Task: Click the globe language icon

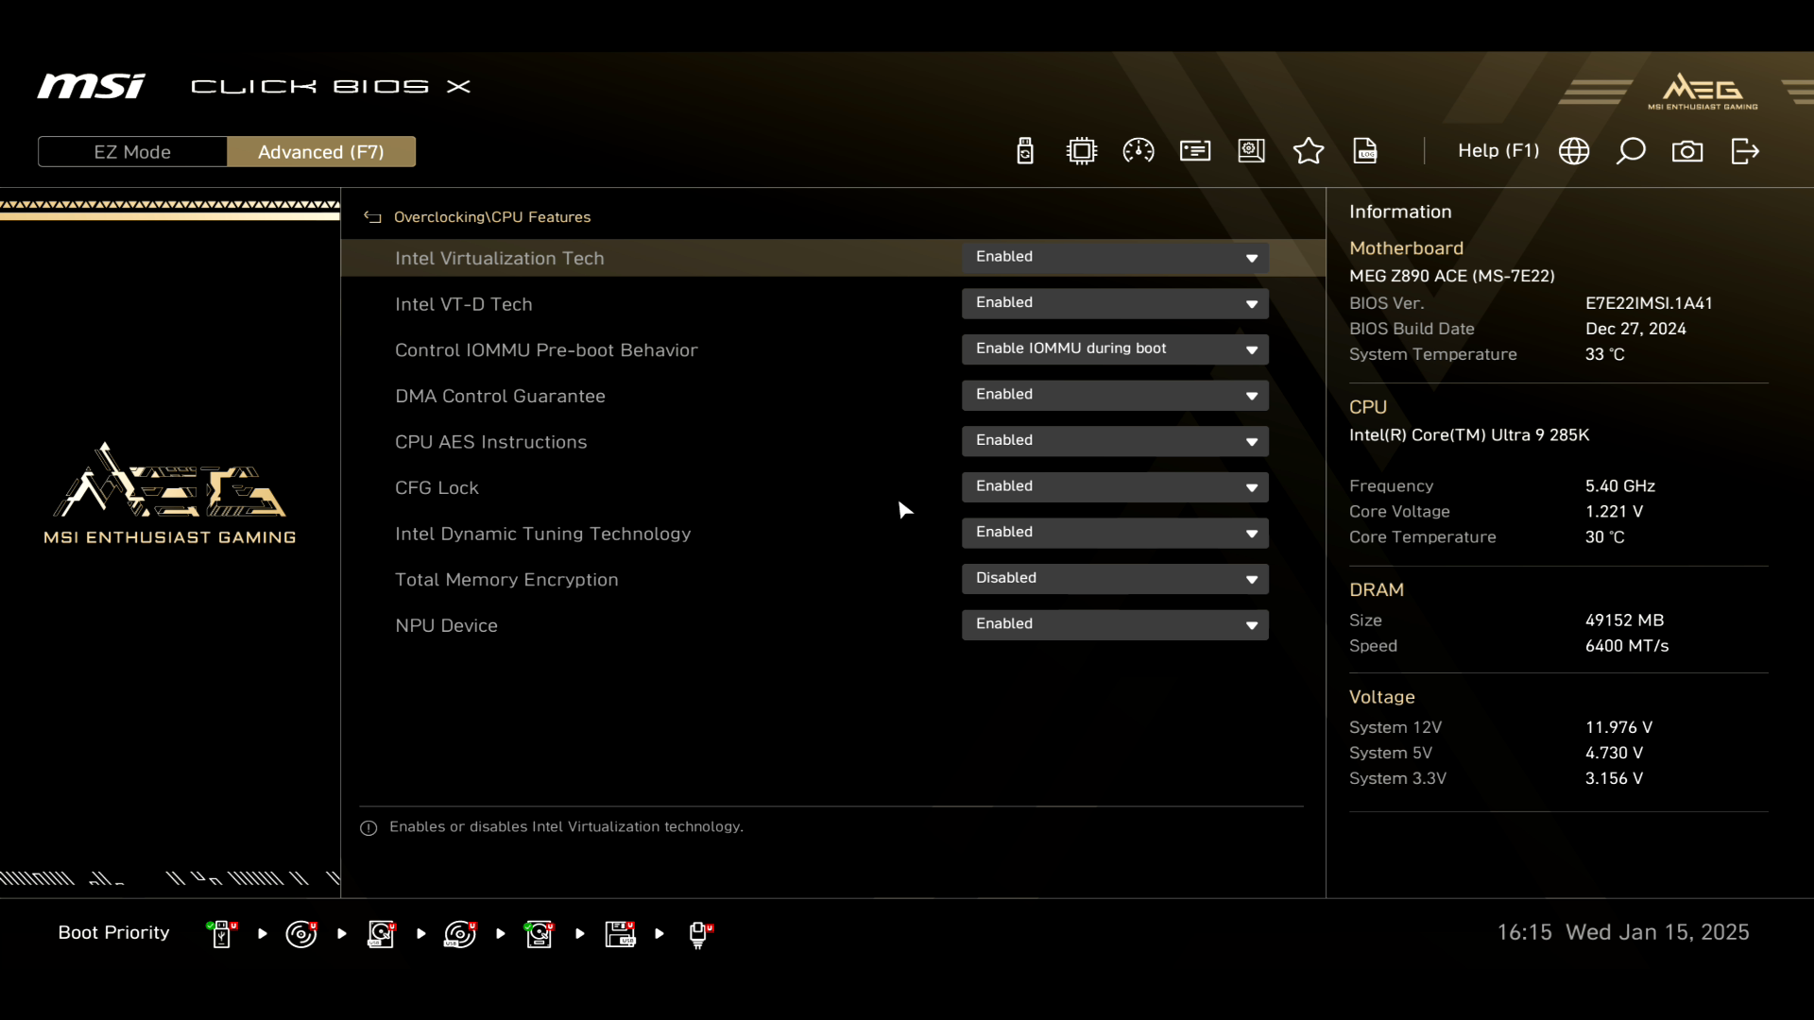Action: (x=1574, y=151)
